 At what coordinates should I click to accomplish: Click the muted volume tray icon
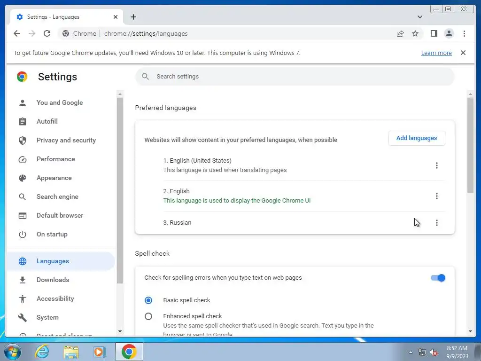click(434, 352)
